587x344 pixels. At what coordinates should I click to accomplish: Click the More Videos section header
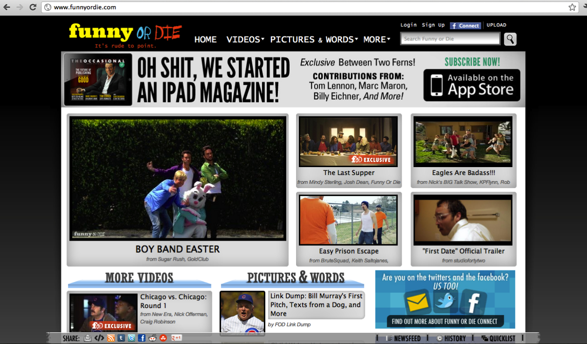click(139, 278)
